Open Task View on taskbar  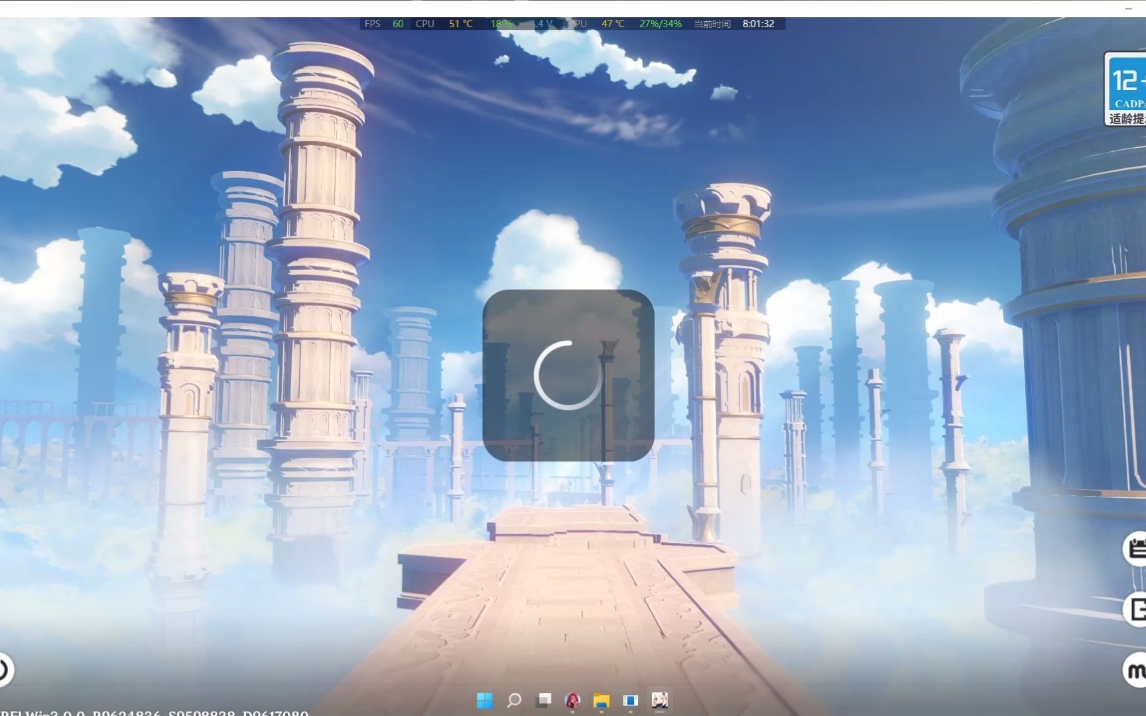(x=543, y=700)
